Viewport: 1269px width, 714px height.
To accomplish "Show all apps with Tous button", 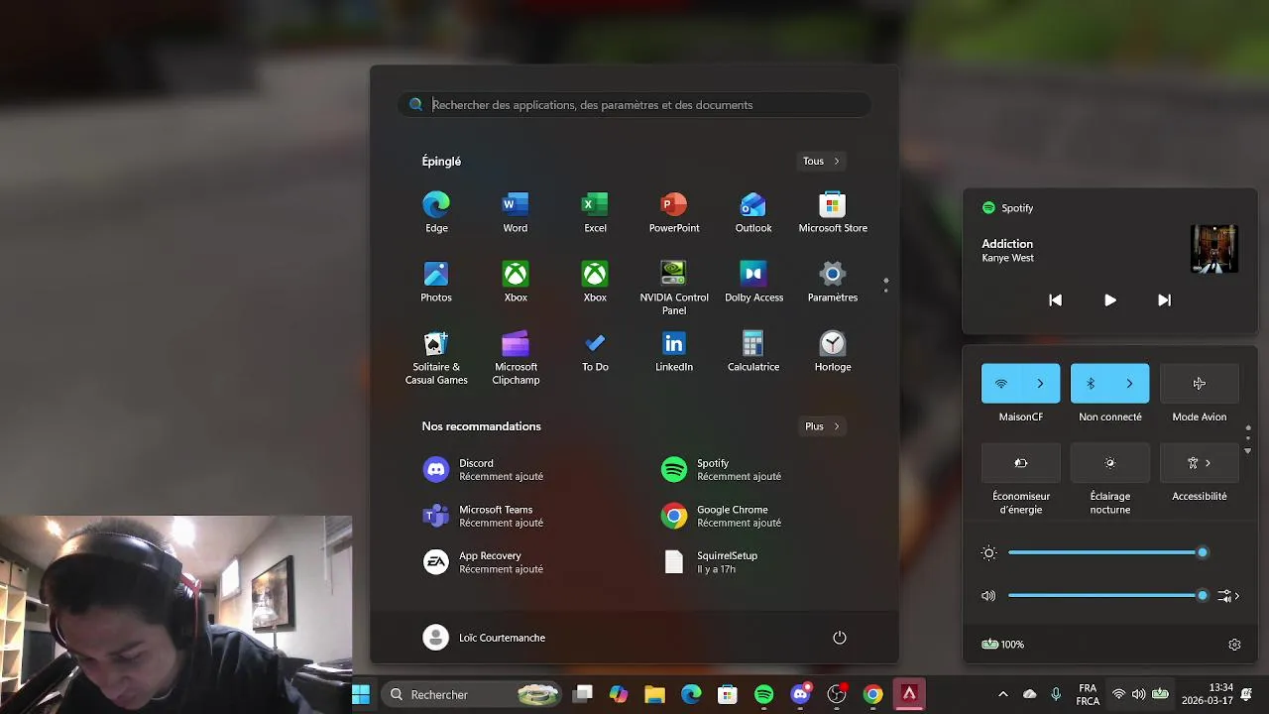I will (821, 161).
